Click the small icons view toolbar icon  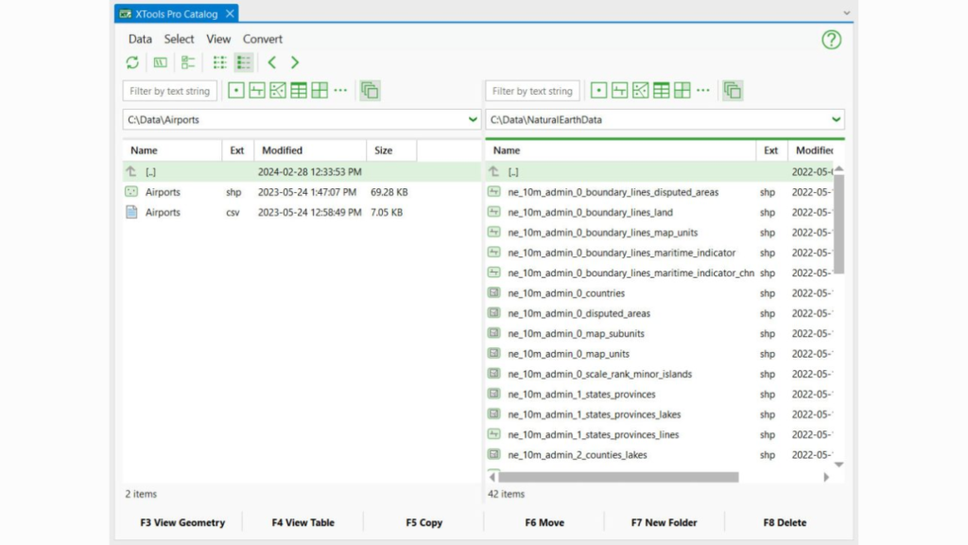[219, 62]
